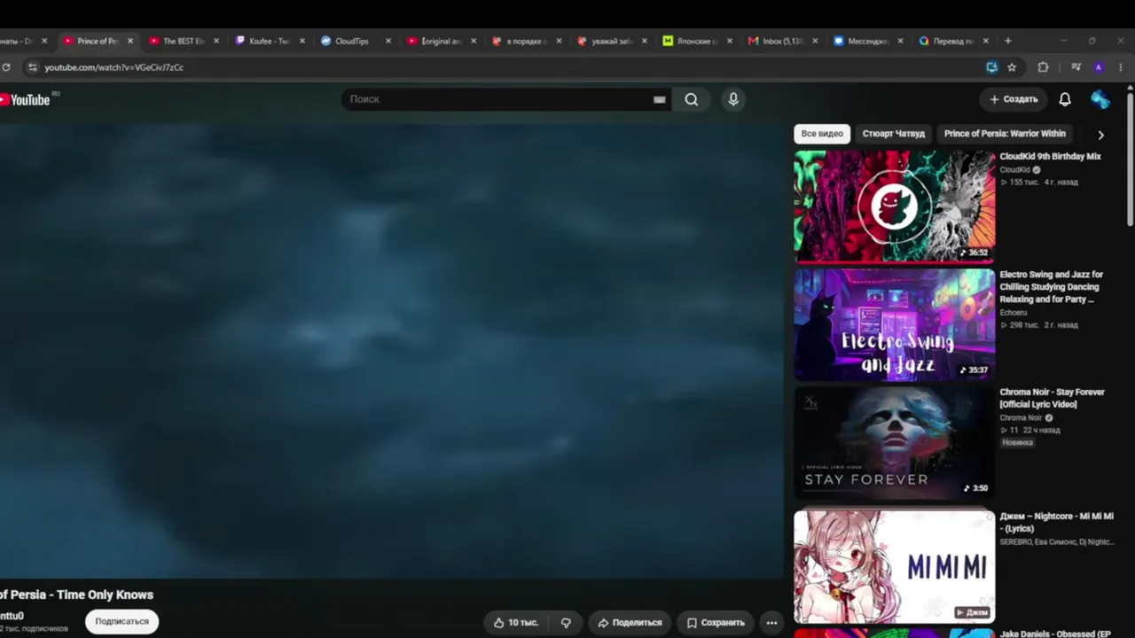Viewport: 1135px width, 638px height.
Task: Click the YouTube logo to go home
Action: (x=26, y=99)
